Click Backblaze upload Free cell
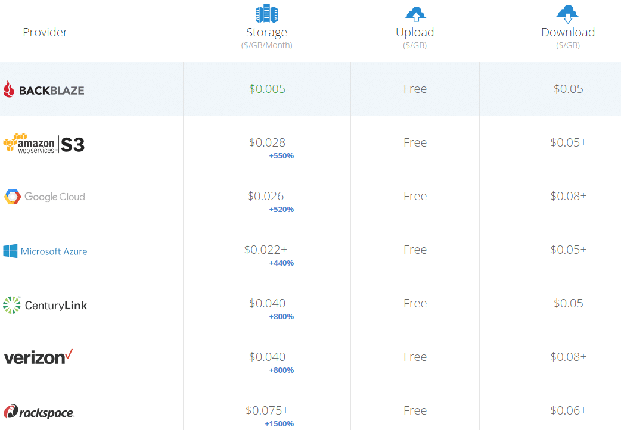Screen dimensions: 621x430 pos(415,89)
